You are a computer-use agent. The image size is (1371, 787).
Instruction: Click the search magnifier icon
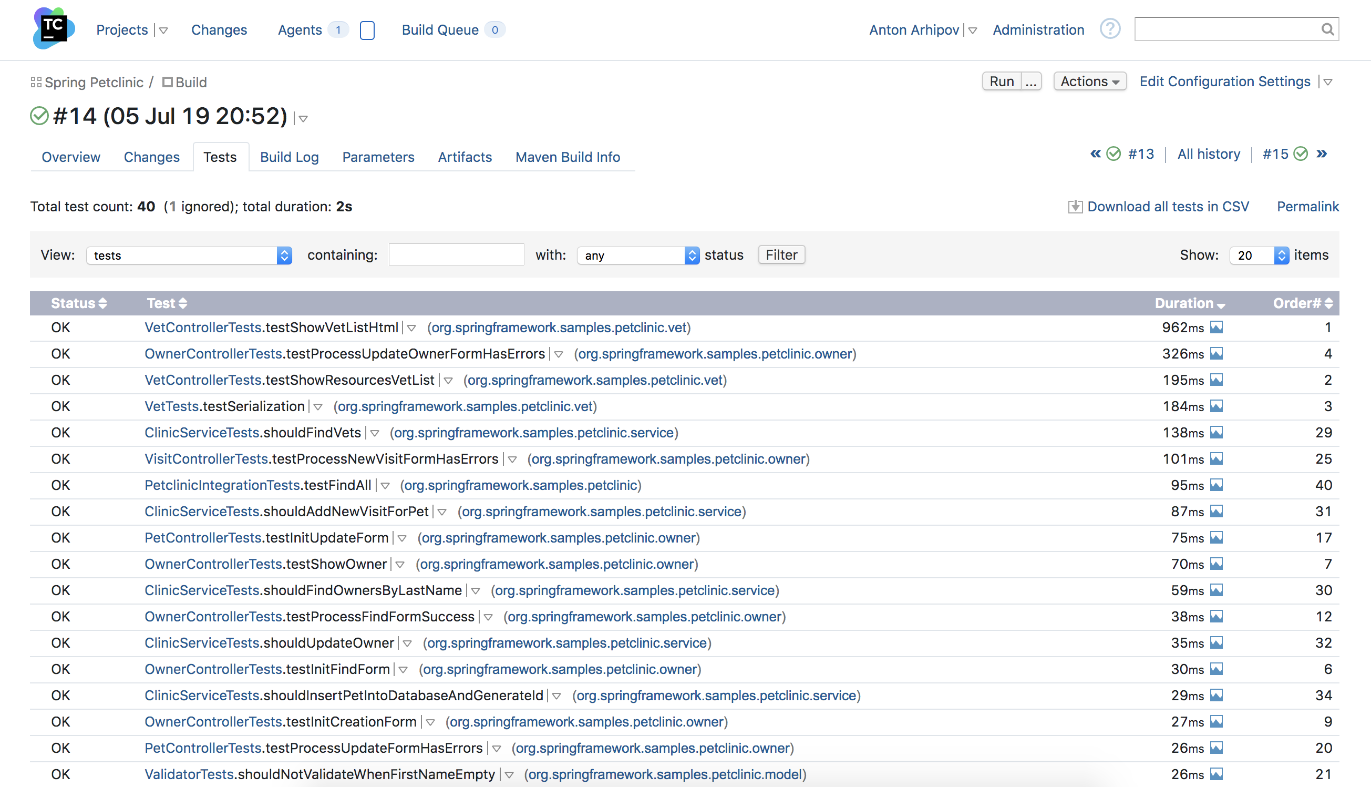(1327, 29)
